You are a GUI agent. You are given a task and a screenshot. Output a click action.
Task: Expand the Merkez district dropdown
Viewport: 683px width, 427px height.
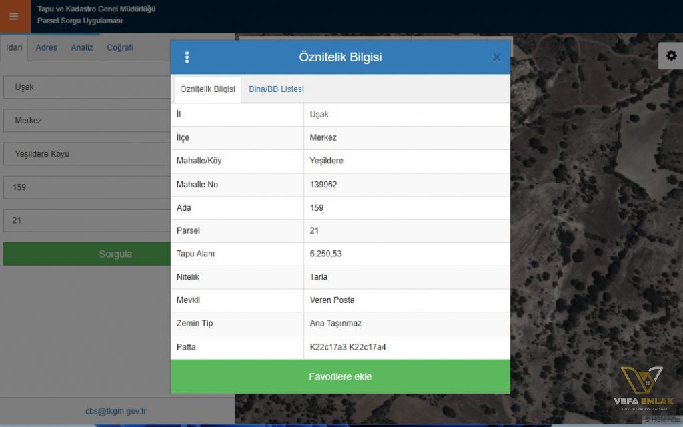point(87,121)
